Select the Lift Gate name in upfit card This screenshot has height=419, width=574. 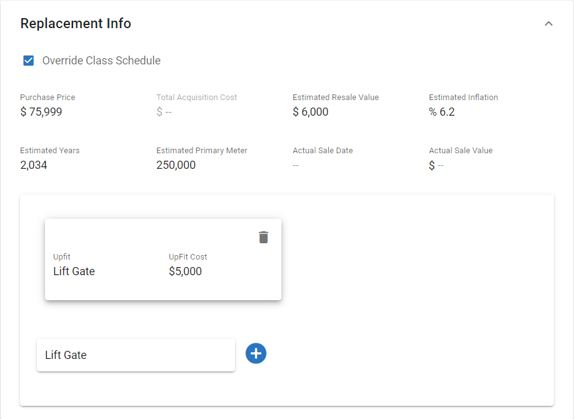click(x=74, y=271)
